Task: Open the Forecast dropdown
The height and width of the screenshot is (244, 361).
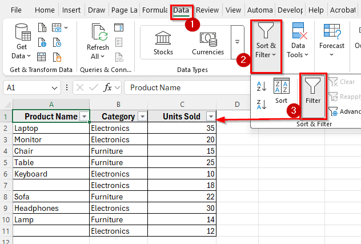Action: [331, 40]
